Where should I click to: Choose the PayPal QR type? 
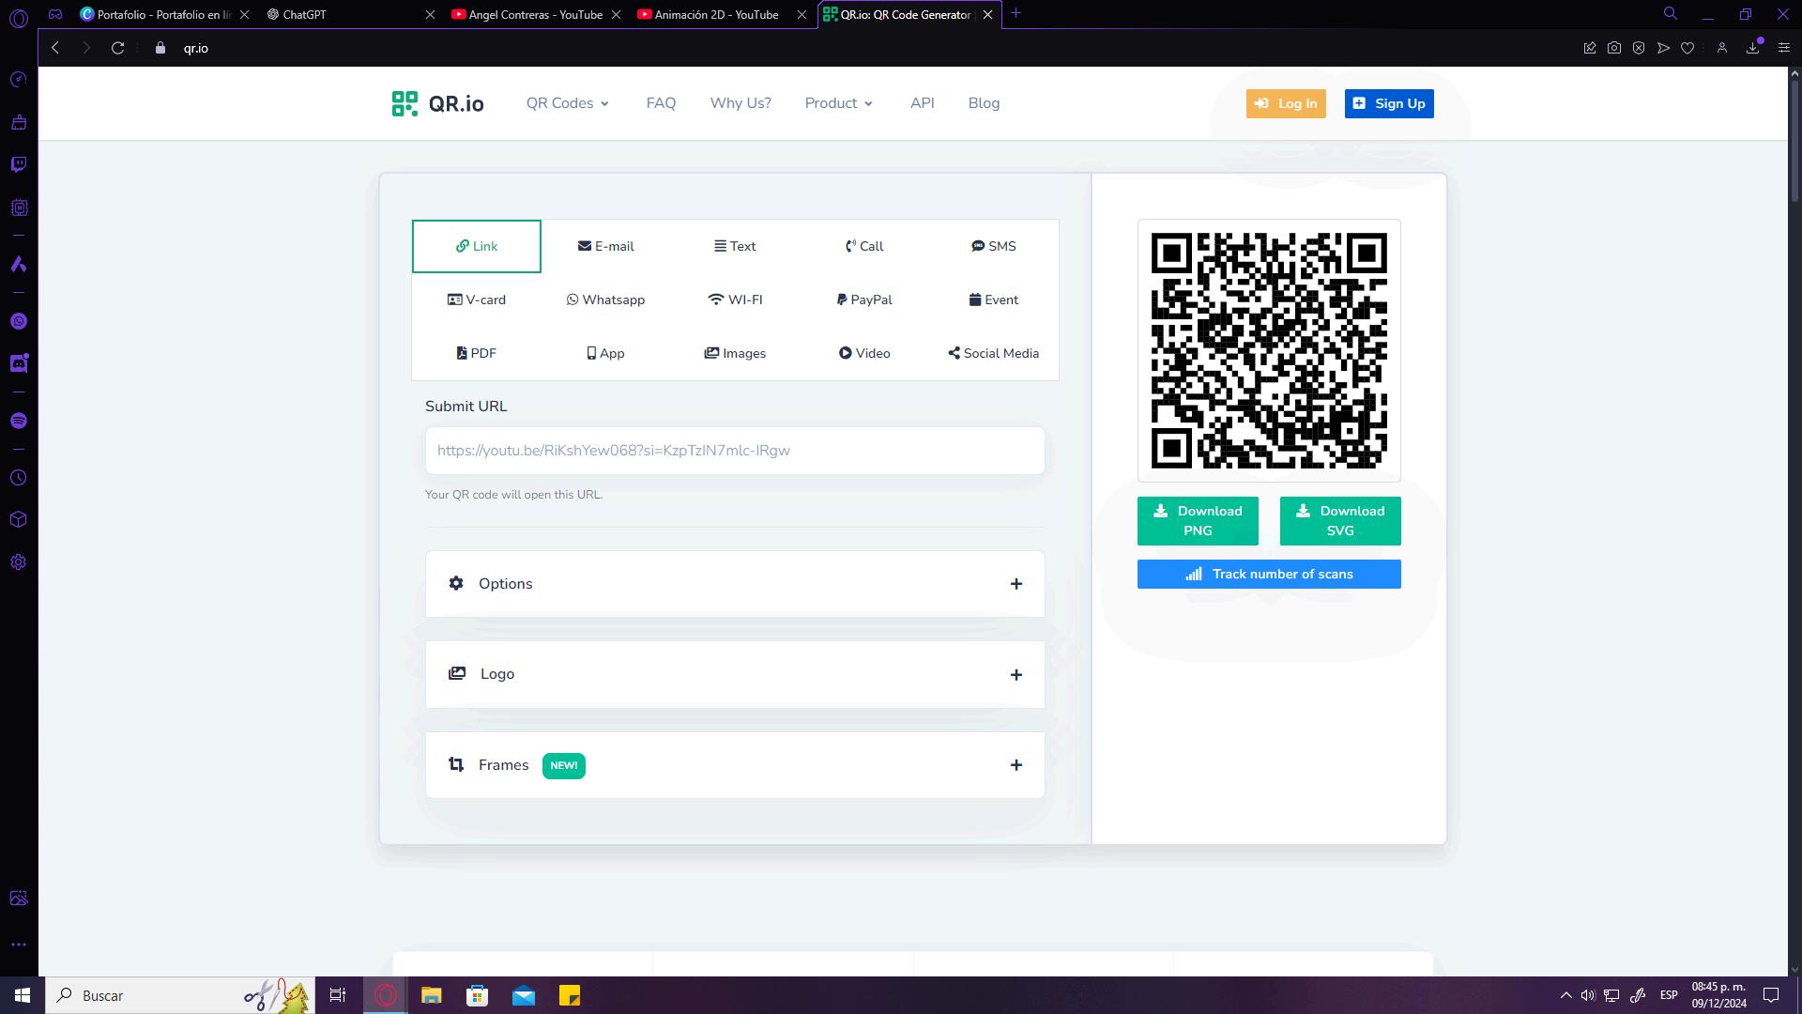coord(864,300)
